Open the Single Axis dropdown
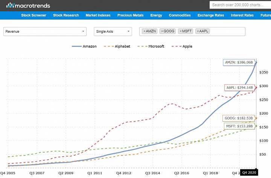The height and width of the screenshot is (178, 271). (113, 32)
